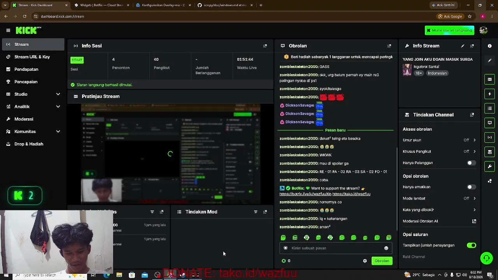This screenshot has width=498, height=280.
Task: Click the Indonesian language tag
Action: click(x=437, y=73)
